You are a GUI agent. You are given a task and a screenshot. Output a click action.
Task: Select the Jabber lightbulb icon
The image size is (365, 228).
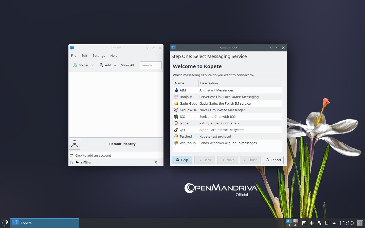click(x=176, y=123)
